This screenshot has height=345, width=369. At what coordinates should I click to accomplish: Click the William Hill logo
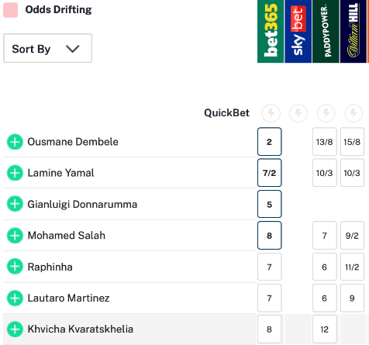coord(353,31)
